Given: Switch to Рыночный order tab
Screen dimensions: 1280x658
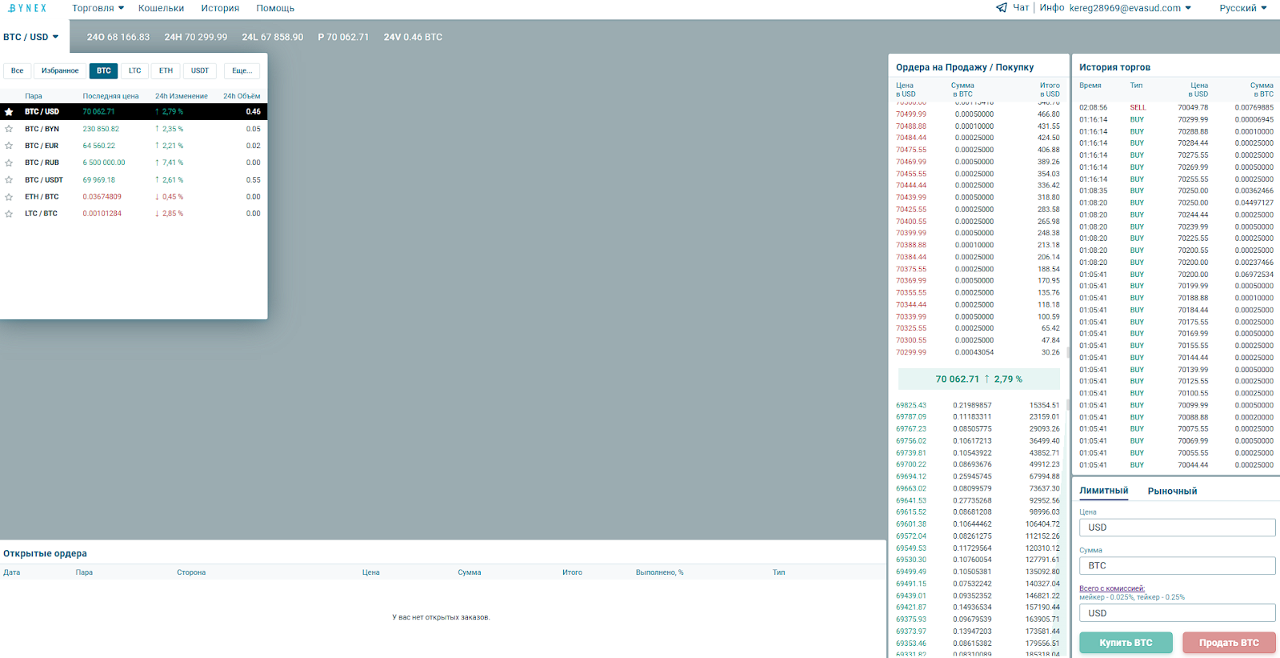Looking at the screenshot, I should (1172, 491).
